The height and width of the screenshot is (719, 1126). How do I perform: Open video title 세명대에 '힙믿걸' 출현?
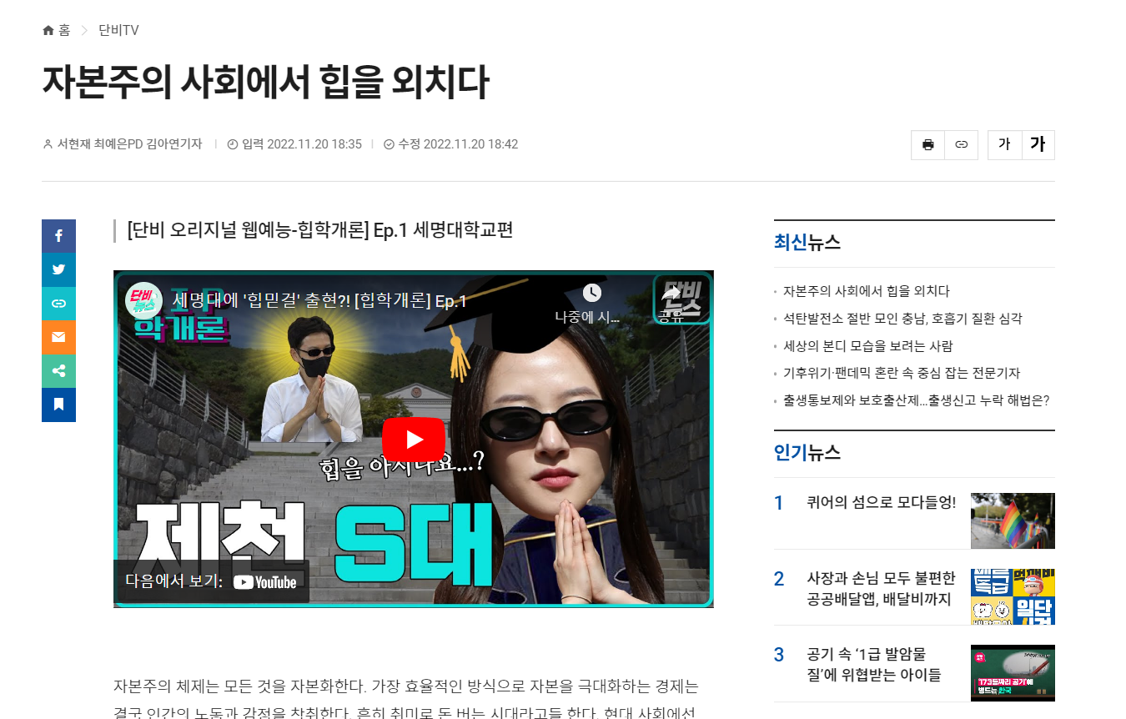[319, 301]
